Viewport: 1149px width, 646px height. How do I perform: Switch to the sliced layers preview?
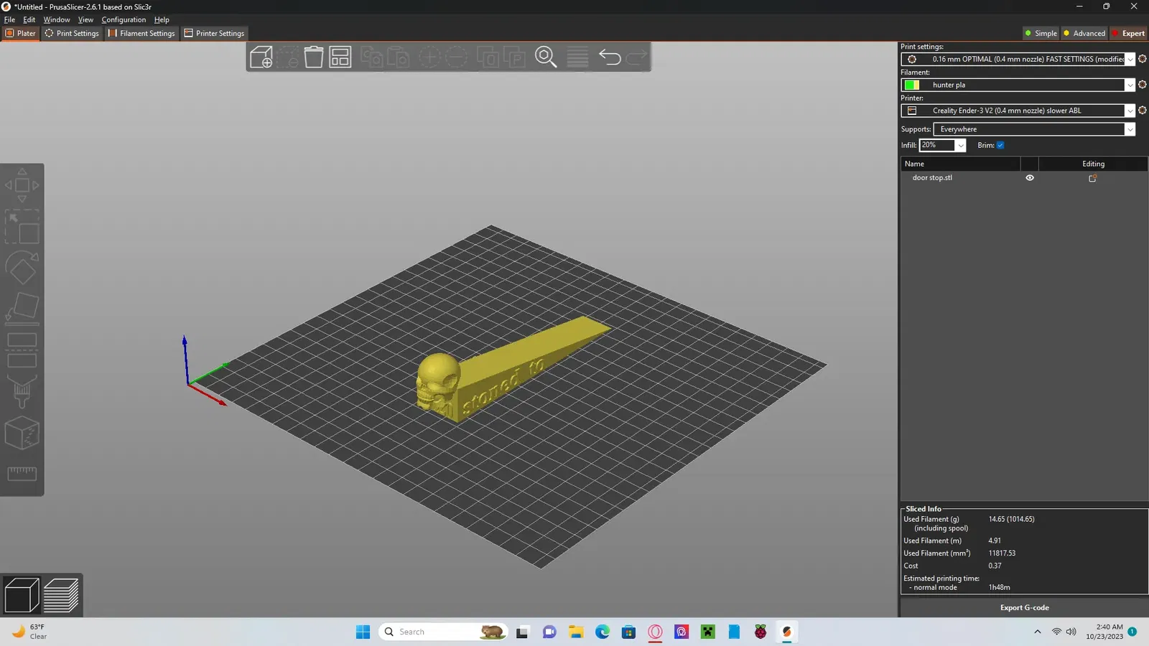click(x=61, y=595)
